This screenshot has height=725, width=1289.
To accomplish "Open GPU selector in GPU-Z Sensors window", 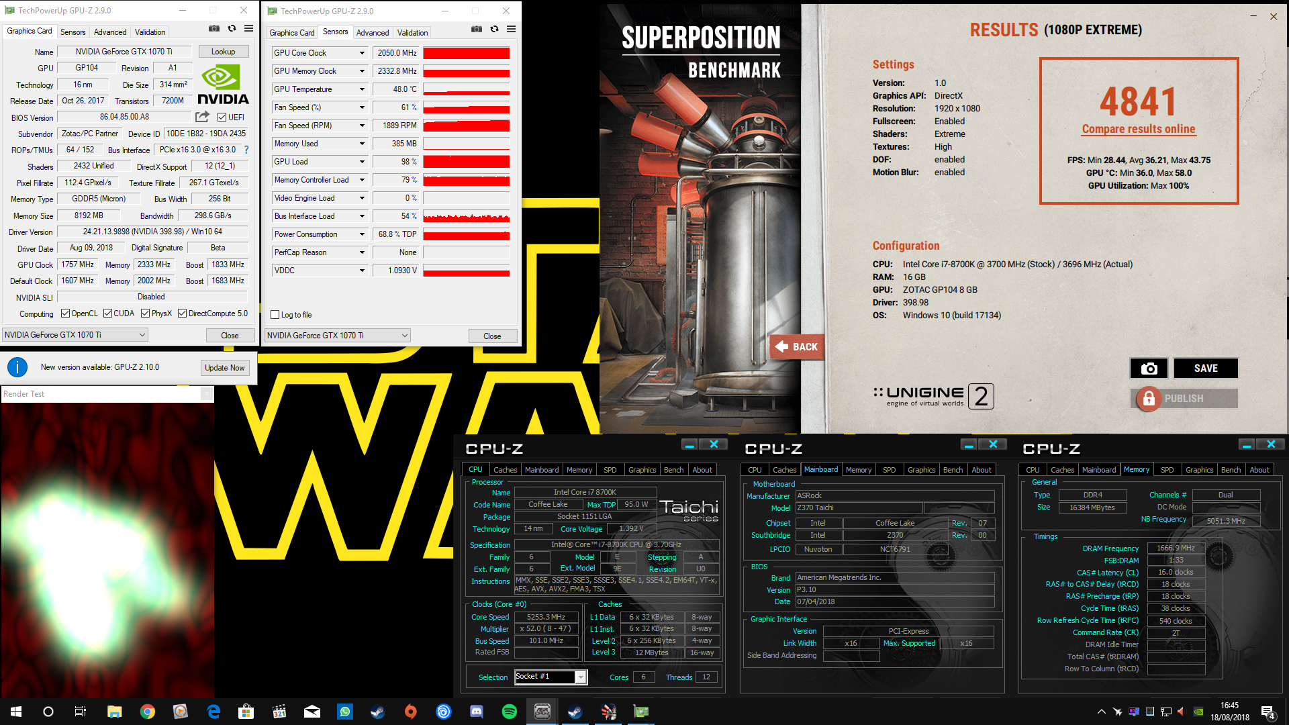I will point(338,336).
